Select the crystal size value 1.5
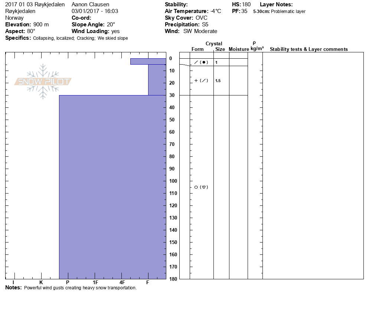The width and height of the screenshot is (369, 312). tap(218, 81)
